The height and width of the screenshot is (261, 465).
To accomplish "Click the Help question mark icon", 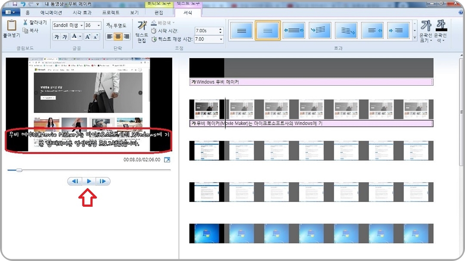I will point(460,12).
